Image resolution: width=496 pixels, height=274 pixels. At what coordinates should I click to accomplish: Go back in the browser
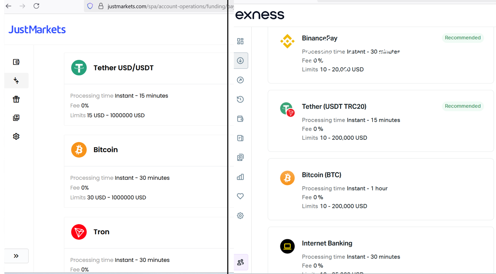(8, 6)
